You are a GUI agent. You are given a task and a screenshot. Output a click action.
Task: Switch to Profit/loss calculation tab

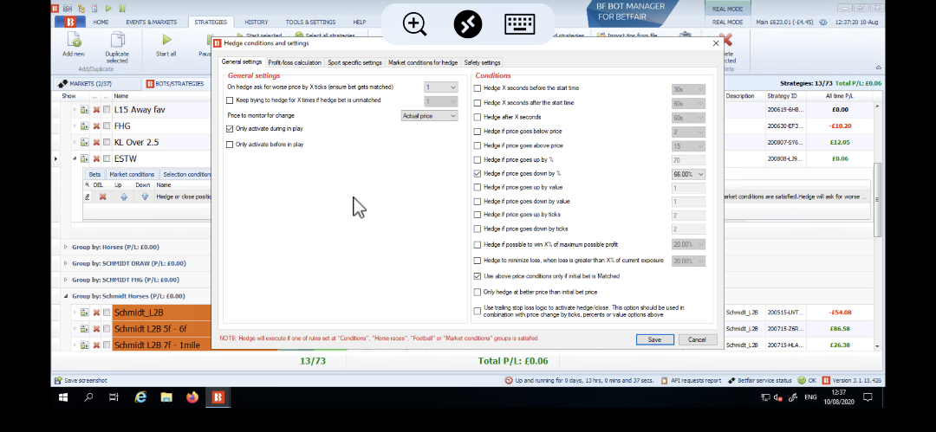[295, 62]
